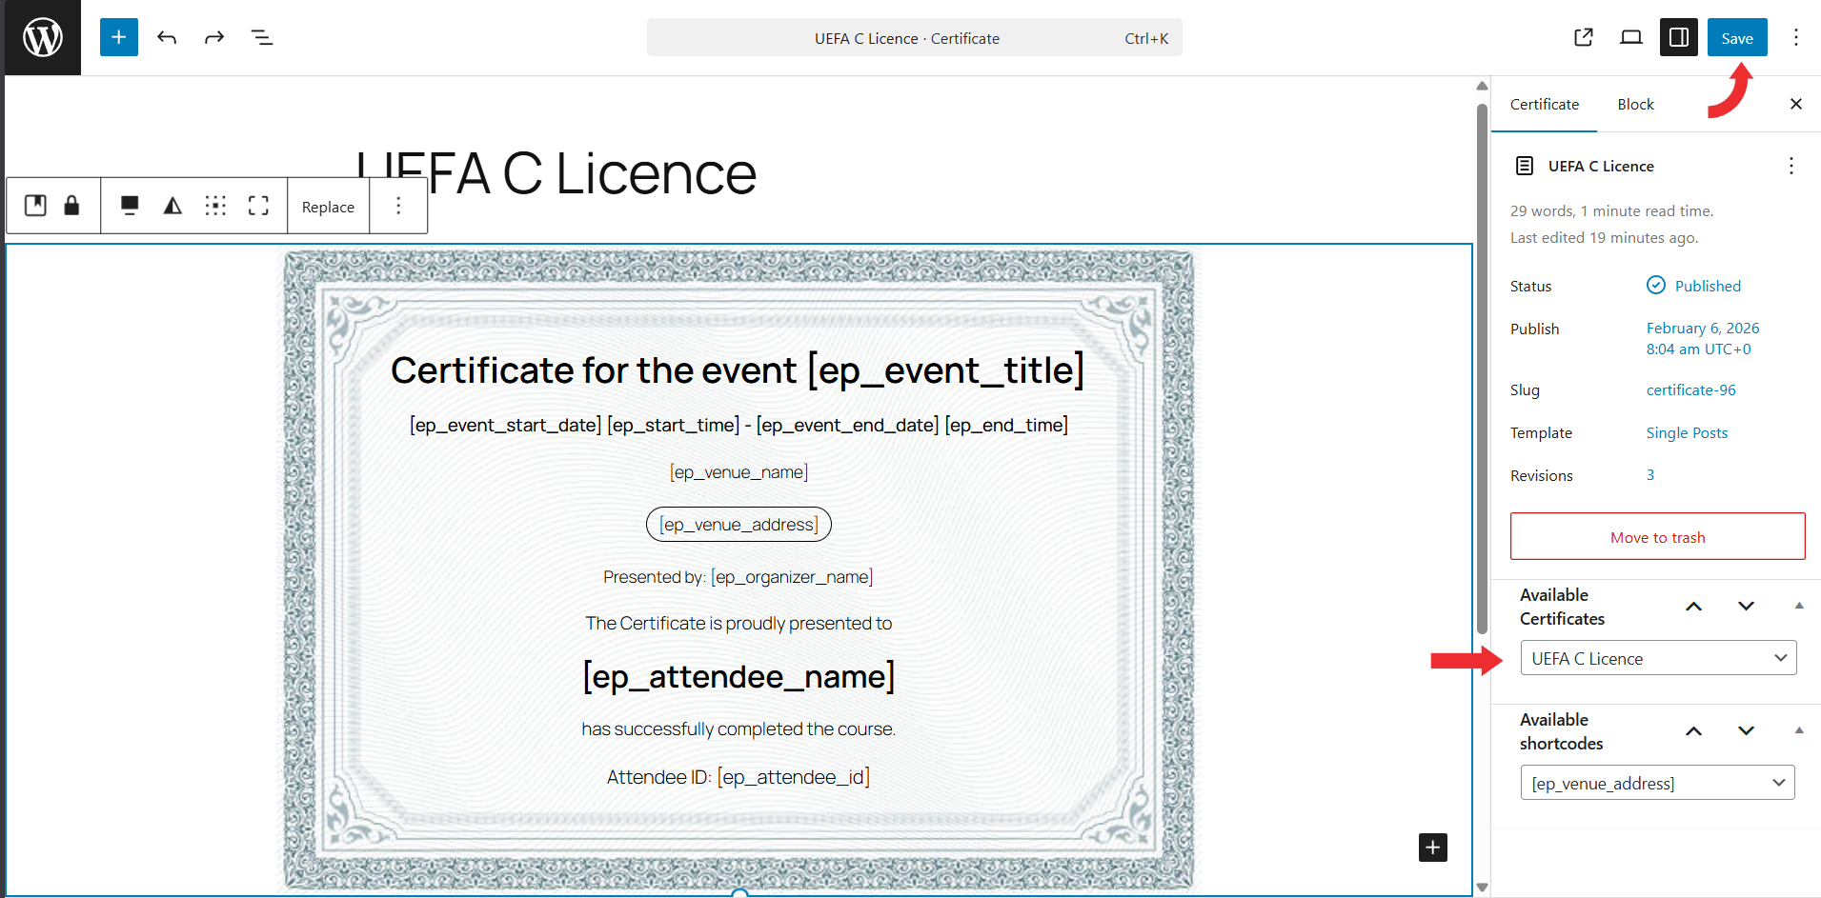Viewport: 1821px width, 898px height.
Task: Open the UEFA C Licence certificates dropdown
Action: (x=1658, y=658)
